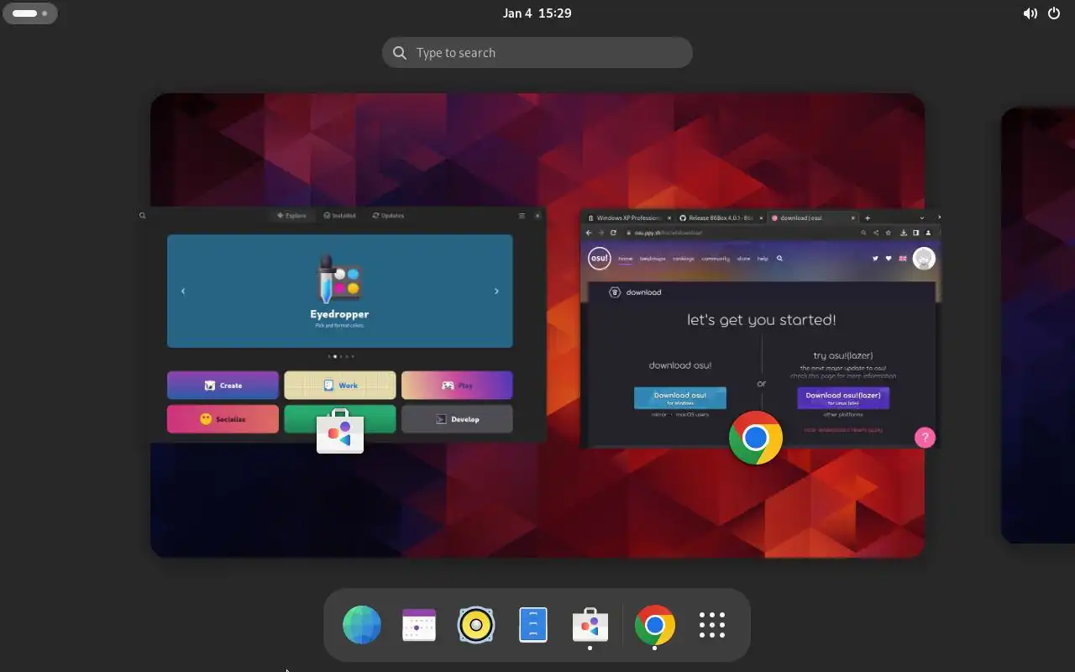This screenshot has height=672, width=1075.
Task: Click the Eyedropper featured app banner
Action: (x=340, y=291)
